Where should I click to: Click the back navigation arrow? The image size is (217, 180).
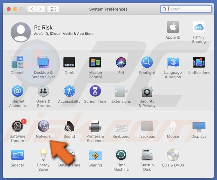[32, 9]
